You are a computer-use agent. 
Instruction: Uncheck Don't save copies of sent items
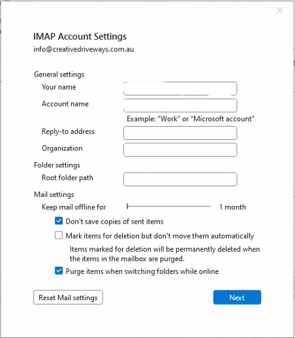(59, 221)
